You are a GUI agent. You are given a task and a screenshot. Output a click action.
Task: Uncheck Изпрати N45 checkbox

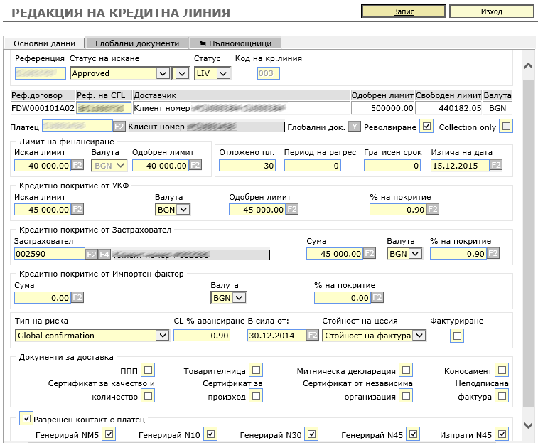click(502, 434)
